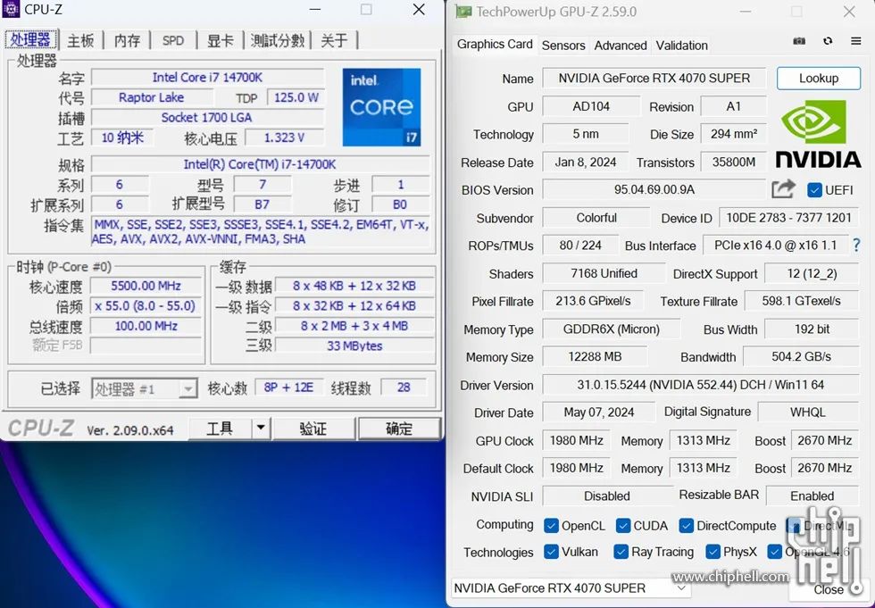Click the Device ID field in GPU-Z
The width and height of the screenshot is (875, 608).
pos(788,218)
